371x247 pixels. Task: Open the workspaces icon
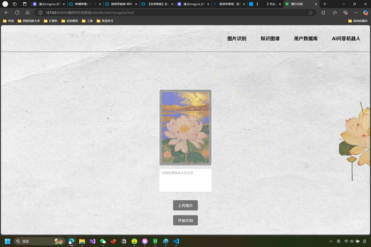pos(15,4)
